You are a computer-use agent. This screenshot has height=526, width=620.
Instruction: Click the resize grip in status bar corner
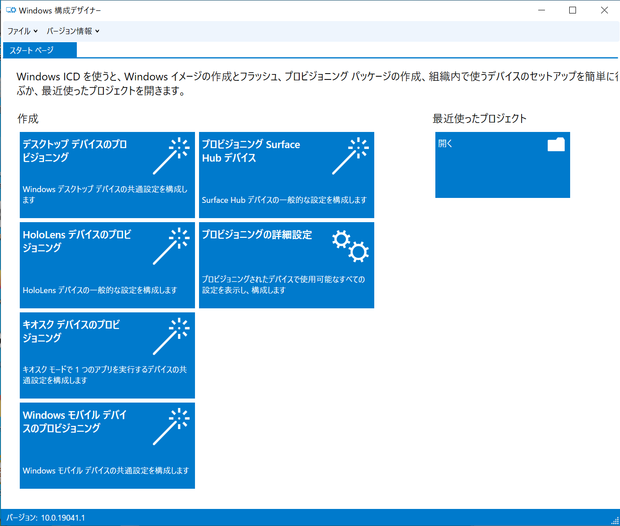pos(615,521)
